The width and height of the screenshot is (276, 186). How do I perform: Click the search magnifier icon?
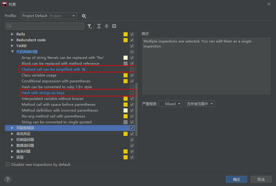click(9, 26)
